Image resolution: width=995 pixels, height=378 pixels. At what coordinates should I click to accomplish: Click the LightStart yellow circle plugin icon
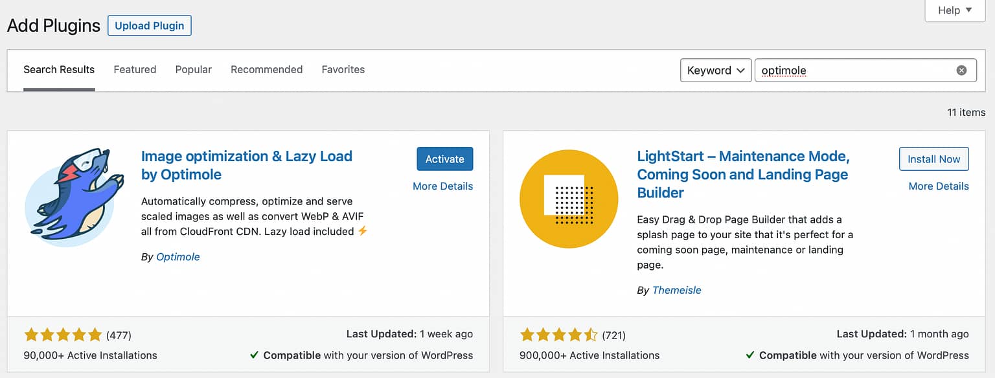569,198
